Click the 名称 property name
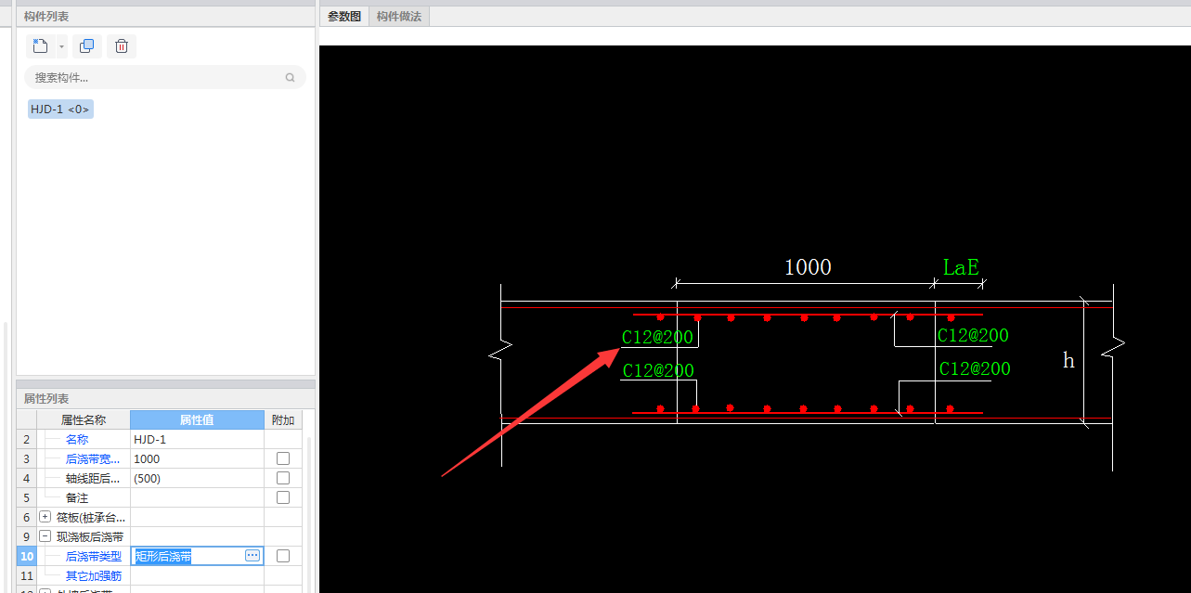1191x593 pixels. point(77,440)
